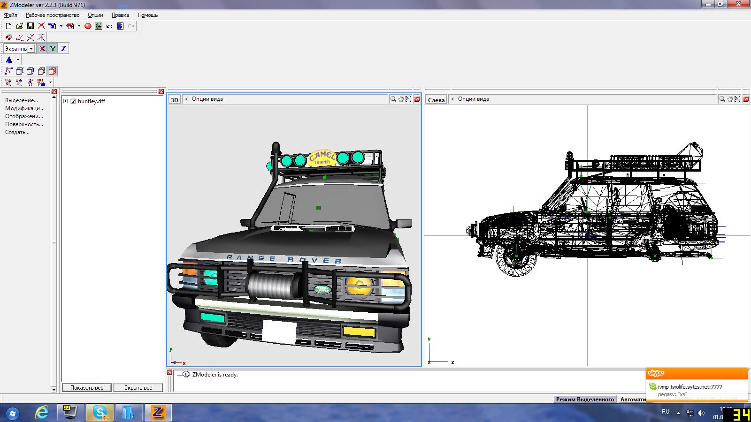This screenshot has height=422, width=751.
Task: Click the Undo arrow icon
Action: click(x=109, y=26)
